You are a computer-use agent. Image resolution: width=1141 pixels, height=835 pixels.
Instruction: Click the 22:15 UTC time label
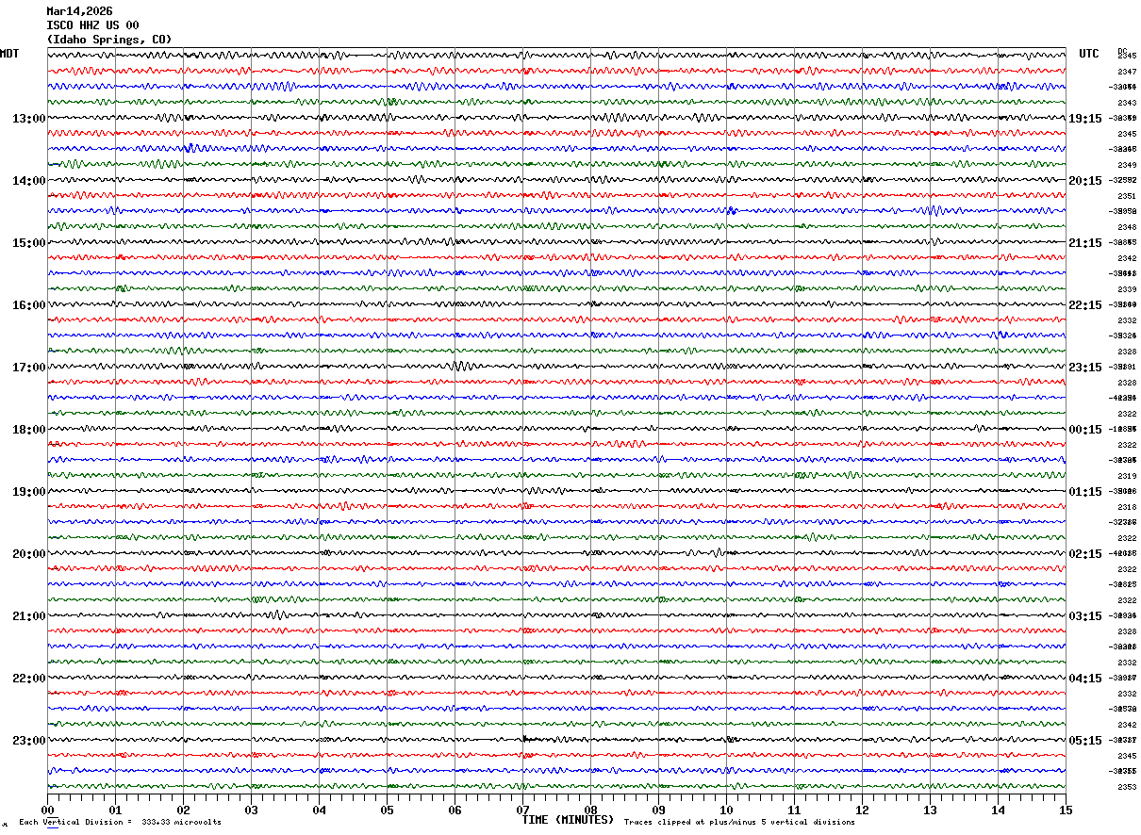point(1085,305)
